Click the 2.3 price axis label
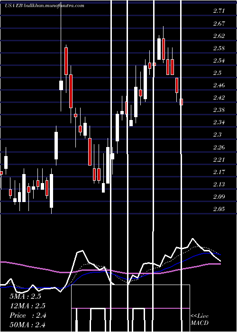Screen dimensions: 237x332 click(x=217, y=135)
